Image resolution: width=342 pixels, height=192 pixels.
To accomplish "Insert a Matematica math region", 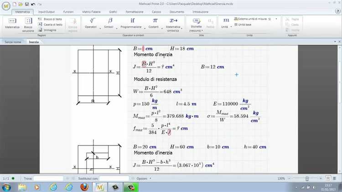I will point(12,23).
